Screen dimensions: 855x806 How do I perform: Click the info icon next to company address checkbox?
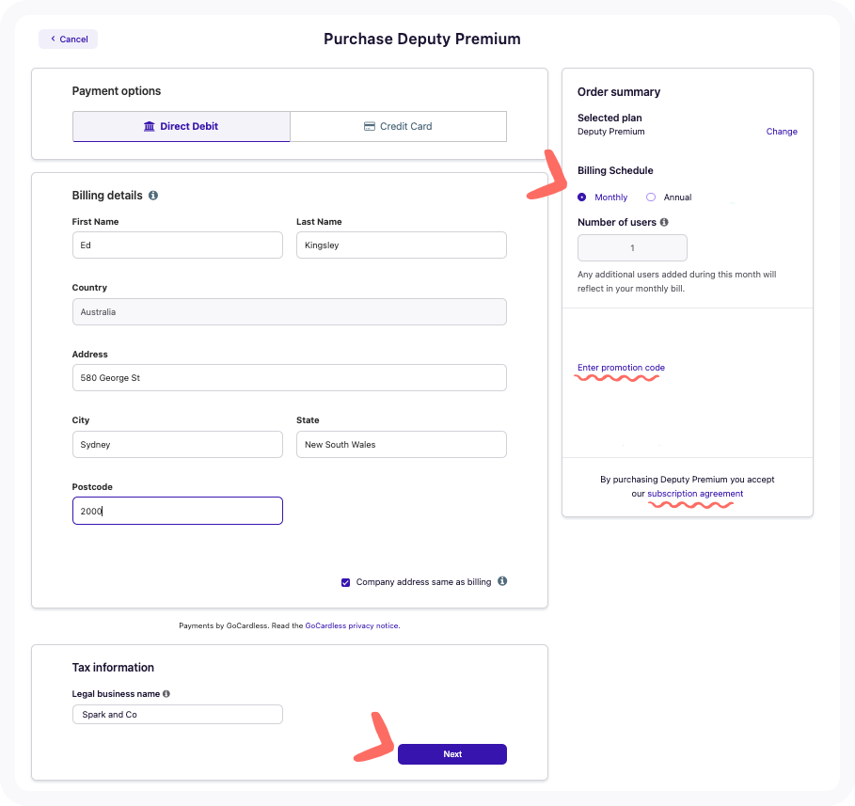click(x=501, y=581)
